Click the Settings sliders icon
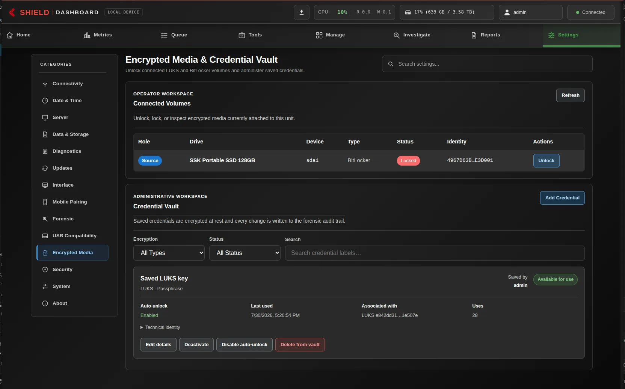This screenshot has width=625, height=389. click(551, 35)
